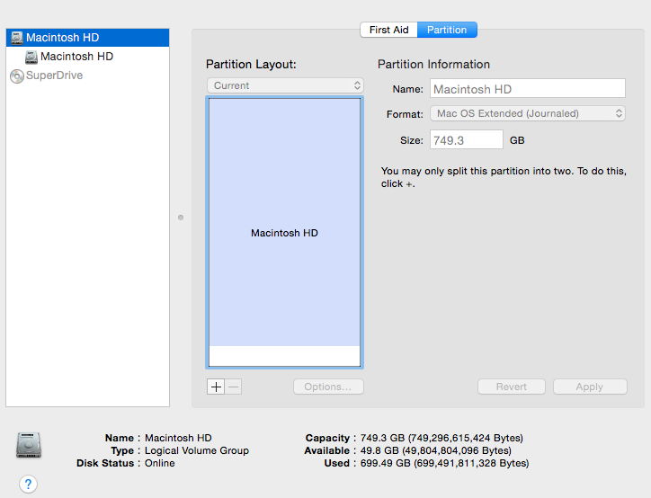The image size is (651, 498).
Task: Open the Partition Layout Current dropdown
Action: click(285, 85)
